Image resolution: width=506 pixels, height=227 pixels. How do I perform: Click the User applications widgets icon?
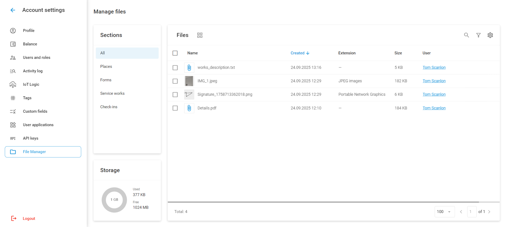13,125
